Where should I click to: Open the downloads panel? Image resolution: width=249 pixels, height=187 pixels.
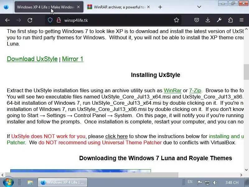(208, 20)
